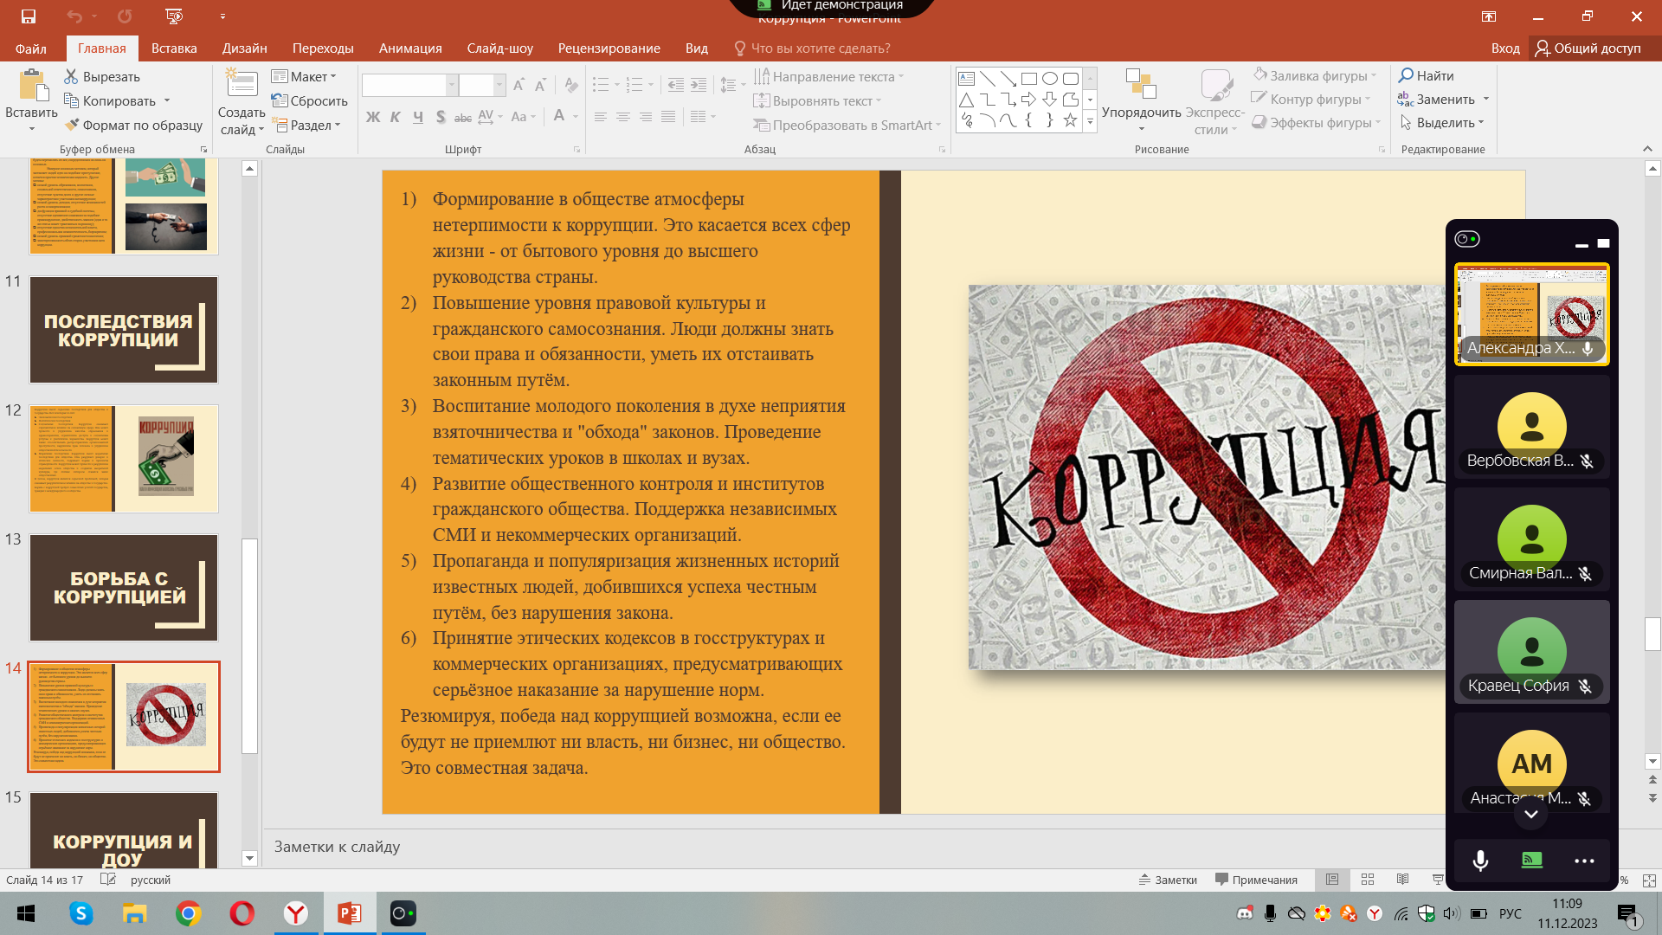
Task: Click the microphone button in the call panel
Action: (1480, 861)
